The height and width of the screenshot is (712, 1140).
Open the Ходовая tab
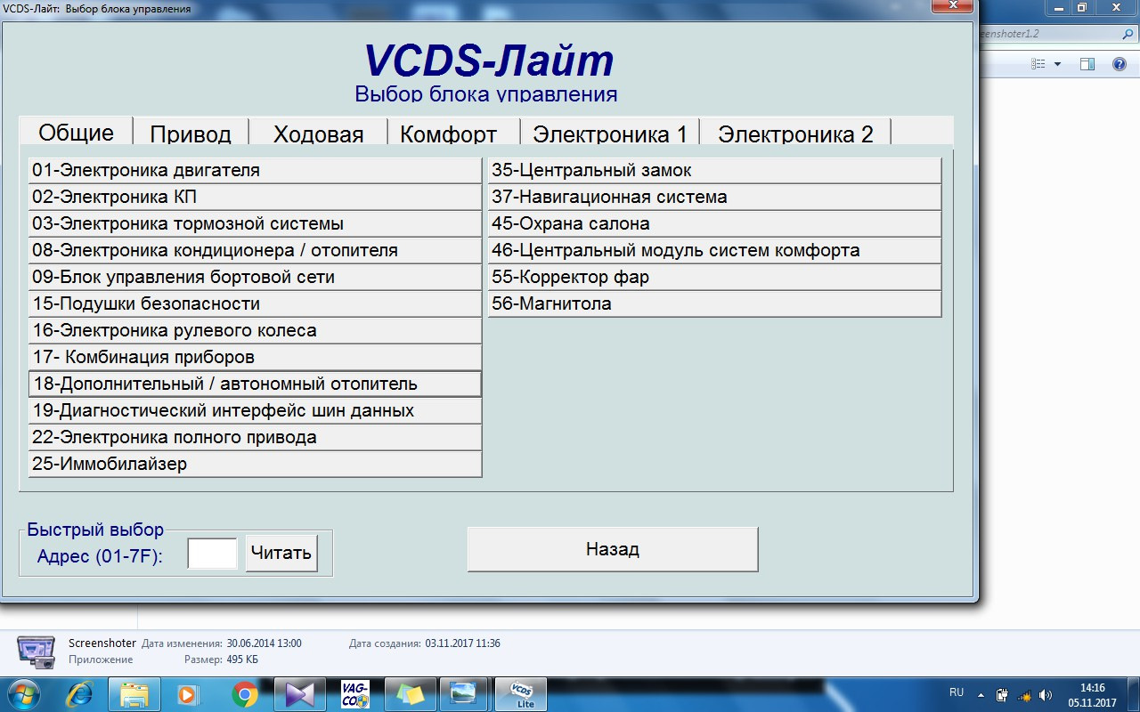point(318,133)
